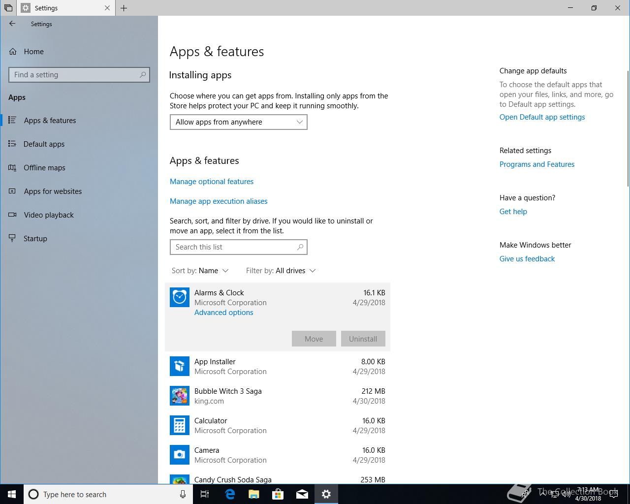Image resolution: width=630 pixels, height=504 pixels.
Task: Open the Allow apps from anywhere dropdown
Action: coord(239,122)
